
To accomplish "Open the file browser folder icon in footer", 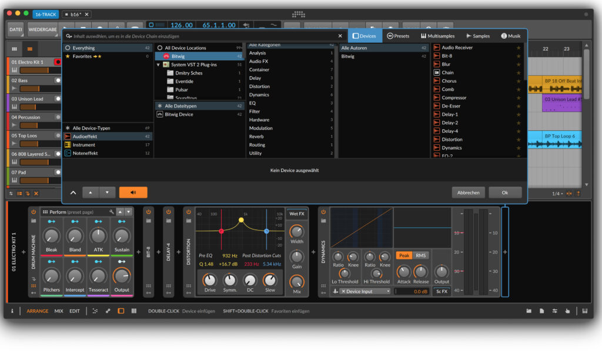I will tap(529, 311).
